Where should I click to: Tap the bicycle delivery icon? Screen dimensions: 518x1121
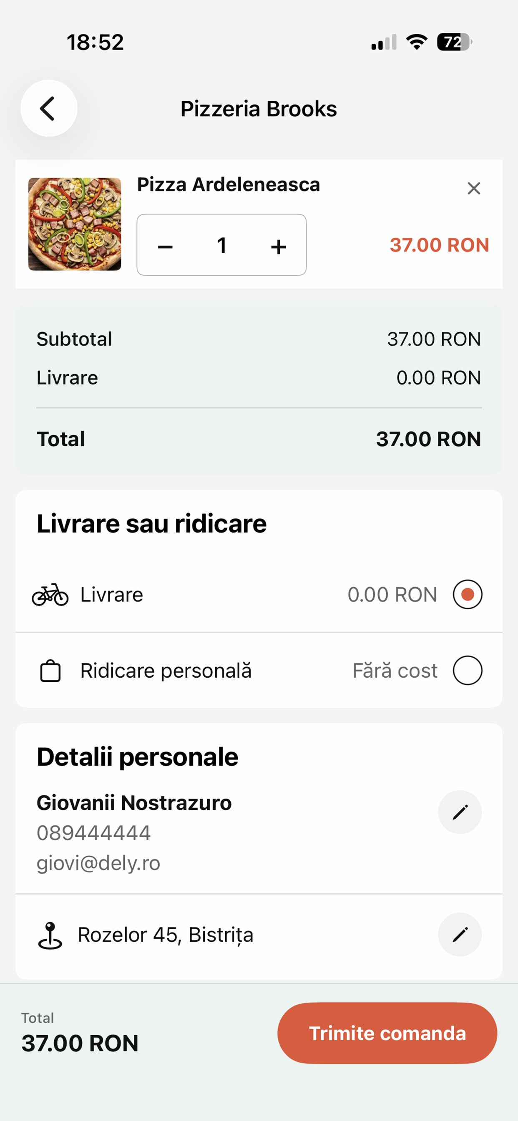pos(50,594)
